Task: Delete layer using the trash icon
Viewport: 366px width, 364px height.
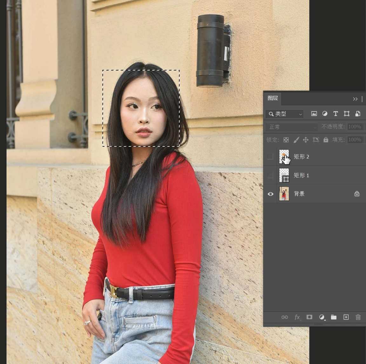Action: click(x=358, y=317)
